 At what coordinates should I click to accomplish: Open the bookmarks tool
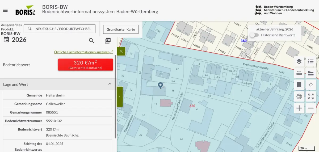299,85
